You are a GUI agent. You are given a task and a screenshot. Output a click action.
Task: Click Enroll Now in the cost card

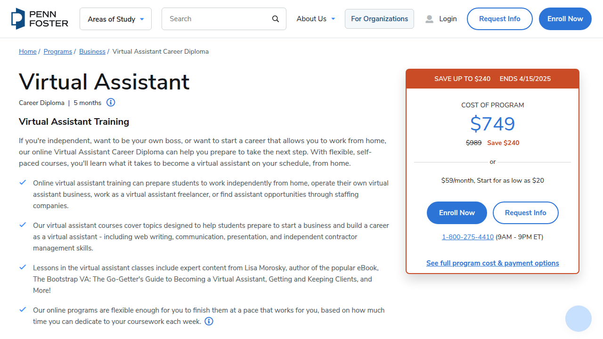[457, 213]
